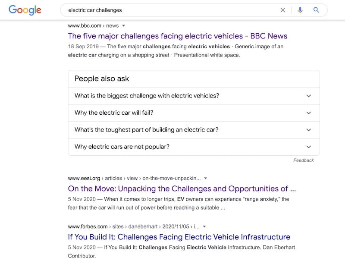Click chevron beside 'Why the electric car will fail?'
The height and width of the screenshot is (267, 345).
(308, 113)
